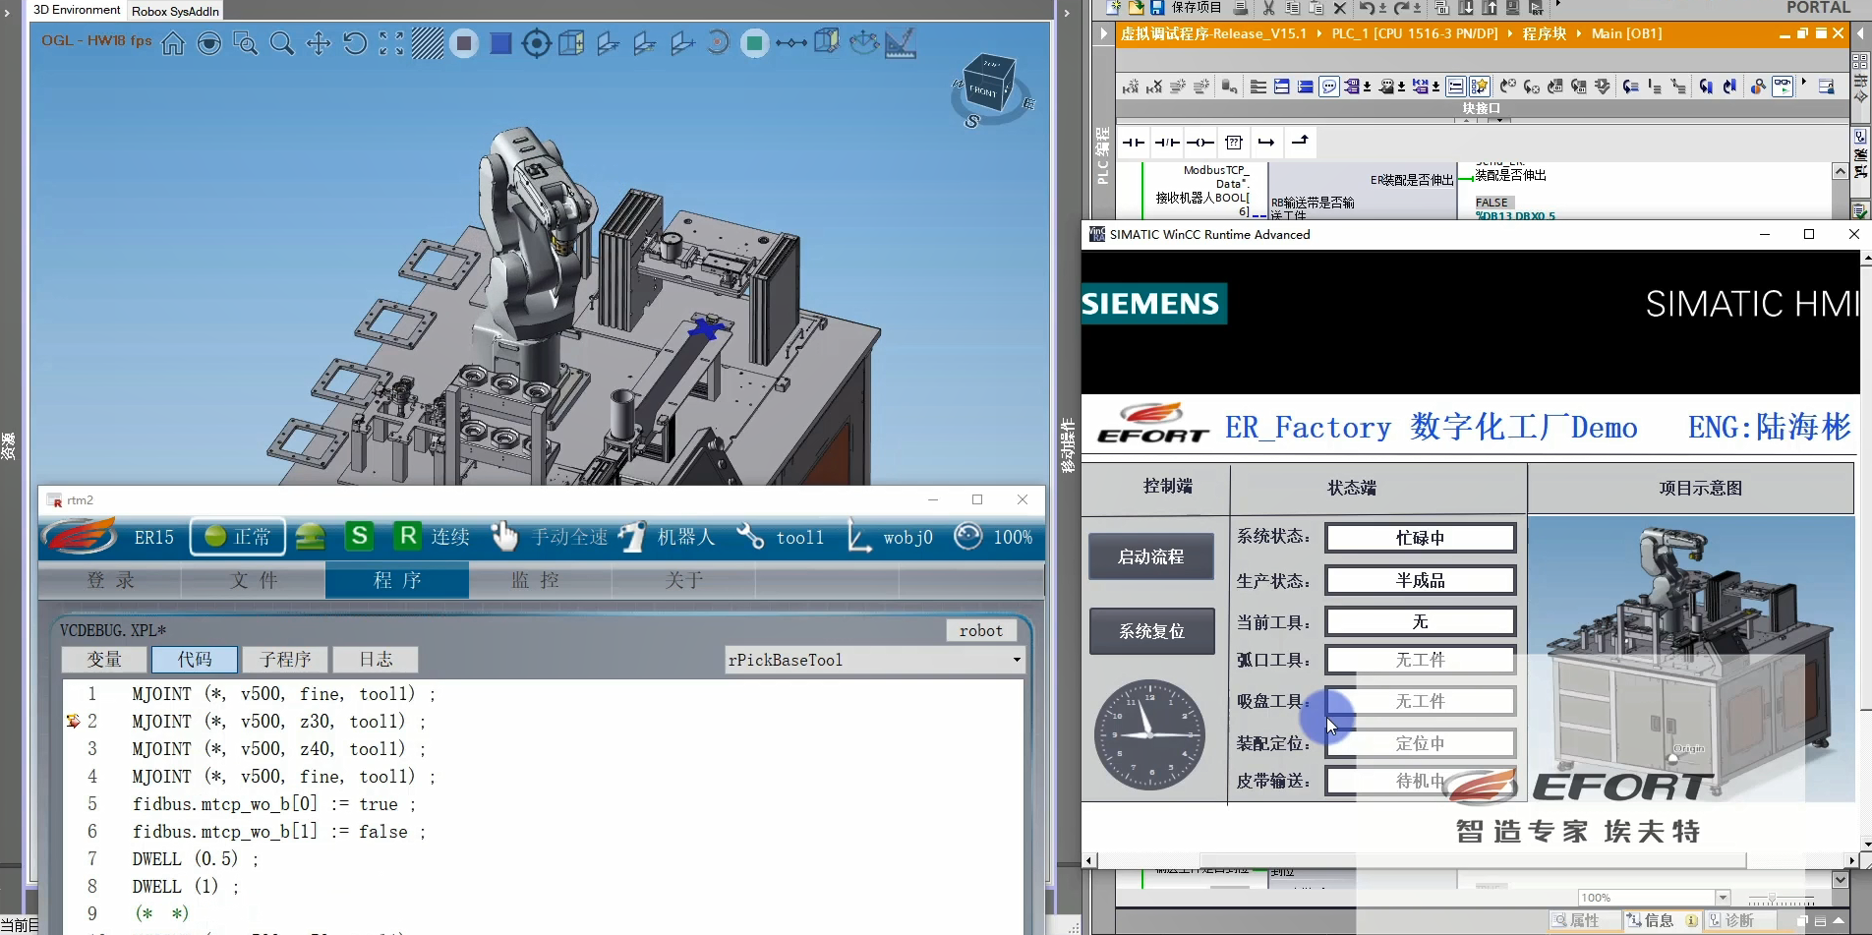This screenshot has height=935, width=1872.
Task: Toggle the green R run mode button
Action: pyautogui.click(x=407, y=537)
